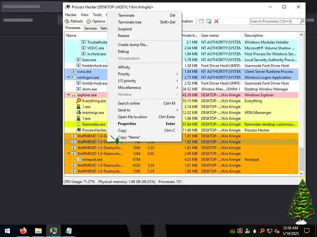This screenshot has width=317, height=237.
Task: Click the Windows Start button
Action: coord(7,231)
